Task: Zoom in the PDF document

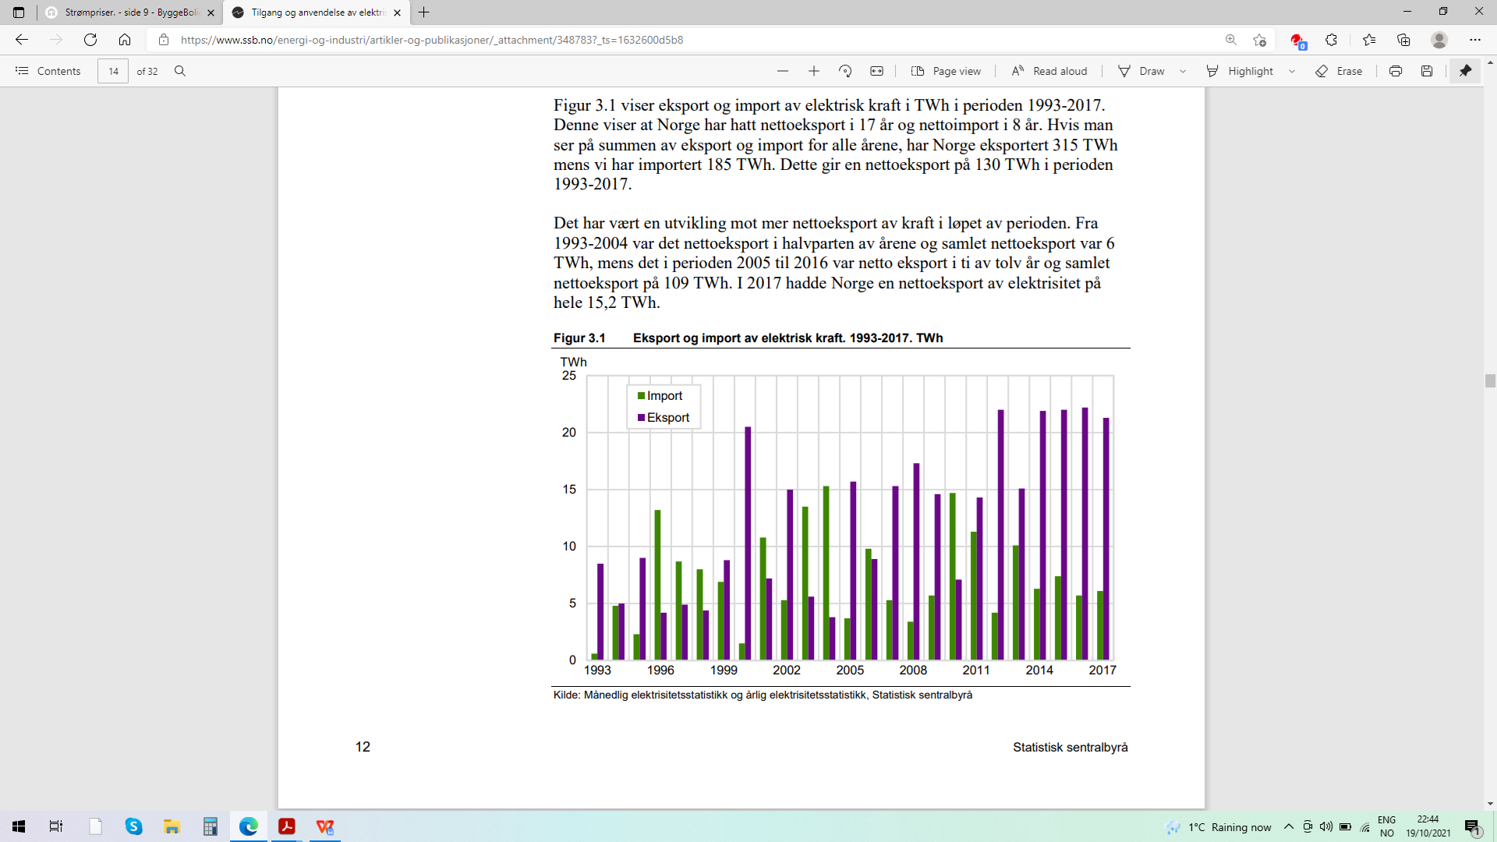Action: (x=814, y=71)
